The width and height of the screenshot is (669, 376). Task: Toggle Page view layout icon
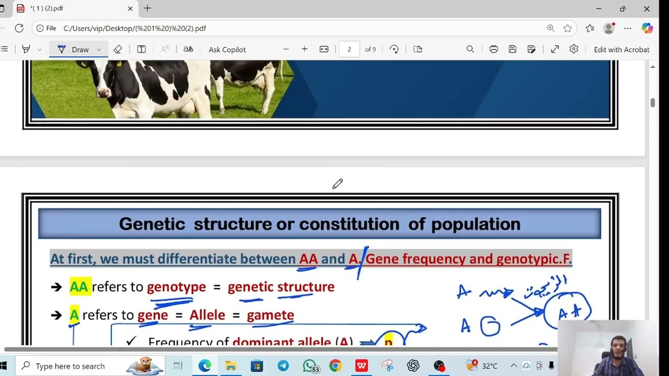pos(418,49)
